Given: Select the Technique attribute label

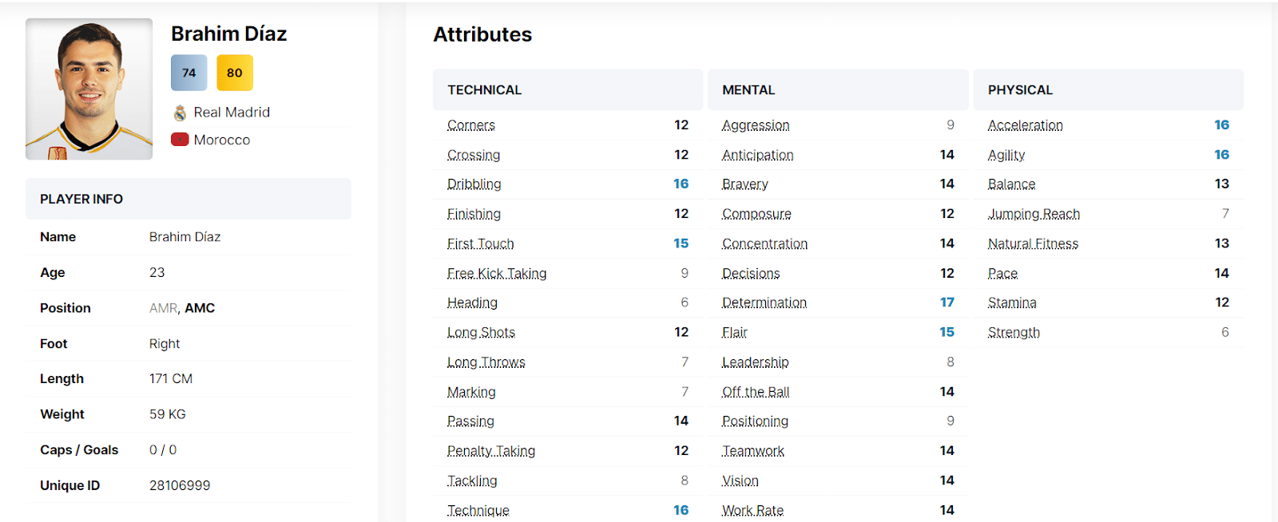Looking at the screenshot, I should pyautogui.click(x=478, y=510).
